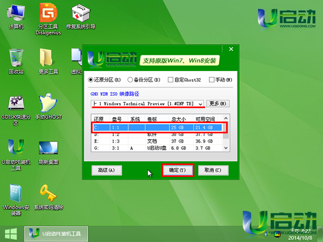Click the 卷标 column header

click(x=157, y=119)
